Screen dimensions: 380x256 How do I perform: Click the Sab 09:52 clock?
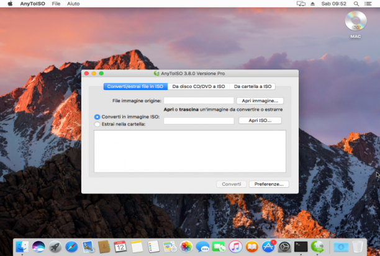(x=333, y=4)
